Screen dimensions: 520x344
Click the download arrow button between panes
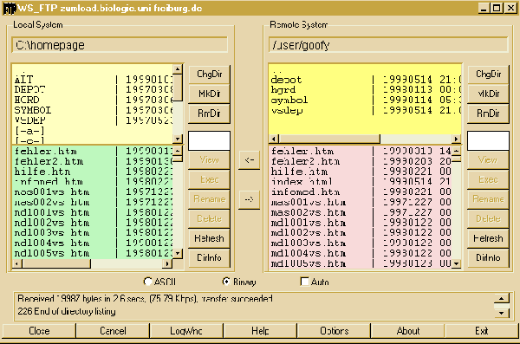pos(249,160)
